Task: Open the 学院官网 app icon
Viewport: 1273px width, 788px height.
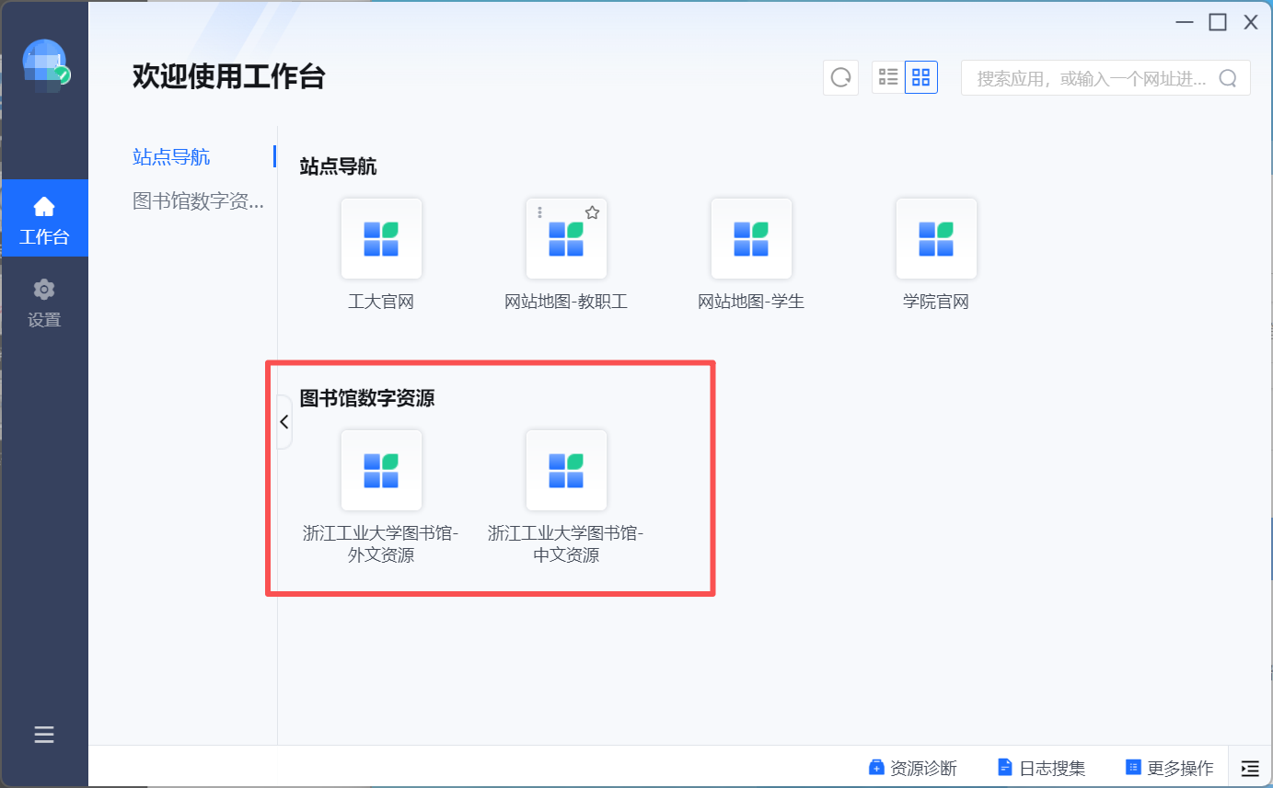Action: [936, 239]
